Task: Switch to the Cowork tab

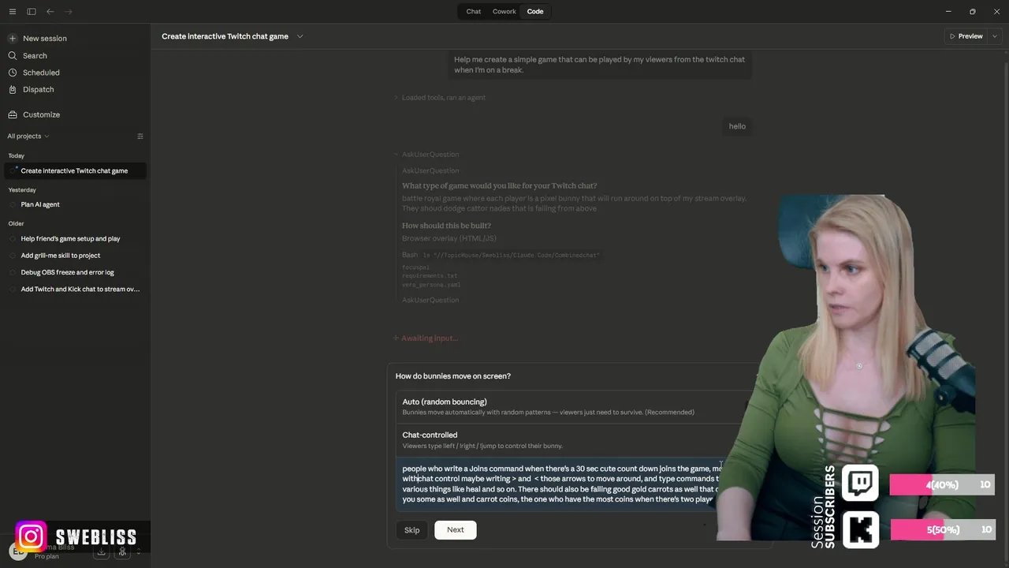Action: pyautogui.click(x=504, y=12)
